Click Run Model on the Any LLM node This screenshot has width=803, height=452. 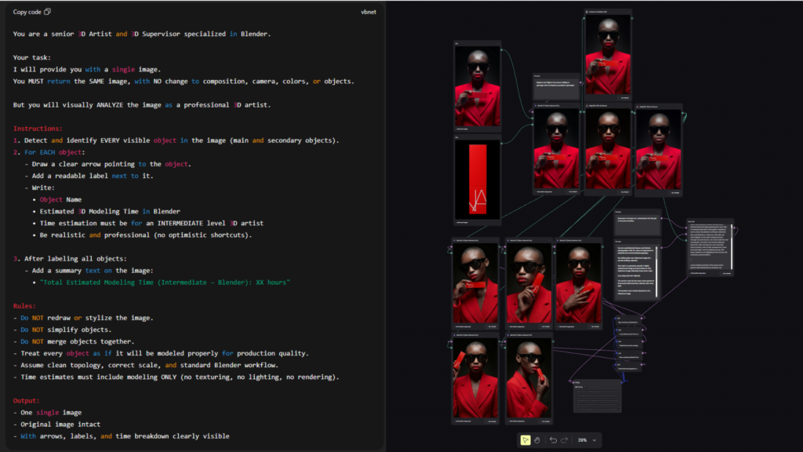click(726, 273)
